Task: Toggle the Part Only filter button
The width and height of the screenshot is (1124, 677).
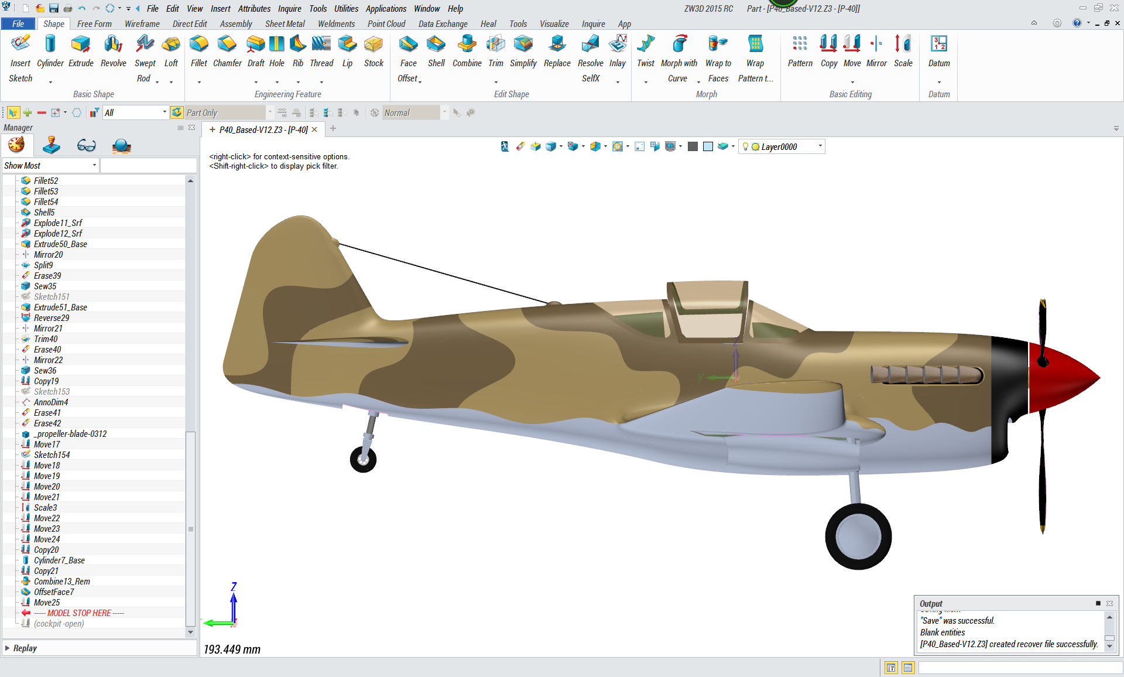Action: click(x=177, y=112)
